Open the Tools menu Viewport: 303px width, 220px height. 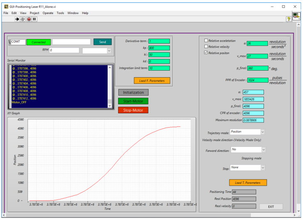60,13
